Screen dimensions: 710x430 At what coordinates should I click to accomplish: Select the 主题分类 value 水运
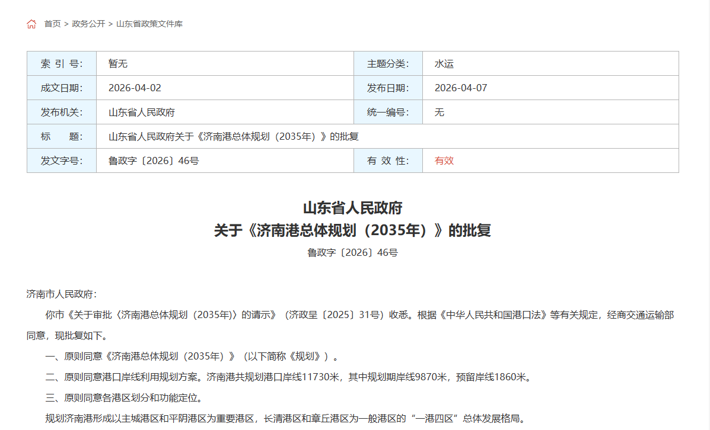(x=444, y=64)
